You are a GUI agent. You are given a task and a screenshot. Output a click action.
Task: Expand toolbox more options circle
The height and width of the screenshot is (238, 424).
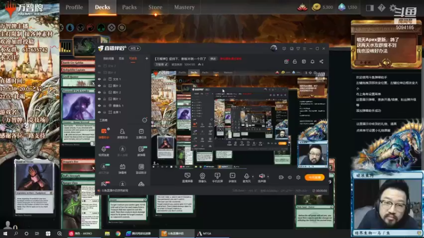(x=145, y=120)
